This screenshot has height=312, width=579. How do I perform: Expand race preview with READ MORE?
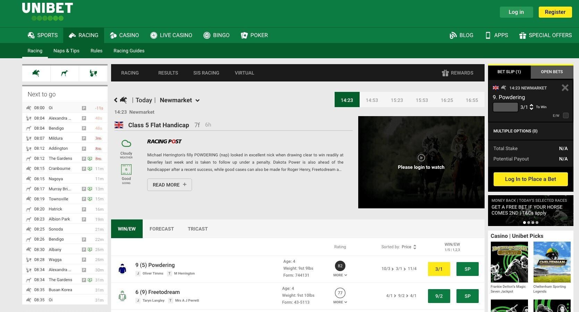tap(169, 185)
